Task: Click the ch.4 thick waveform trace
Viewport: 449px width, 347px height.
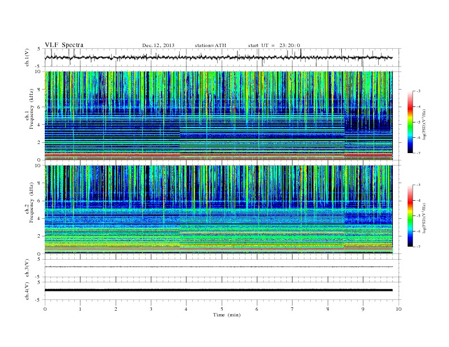Action: (219, 290)
